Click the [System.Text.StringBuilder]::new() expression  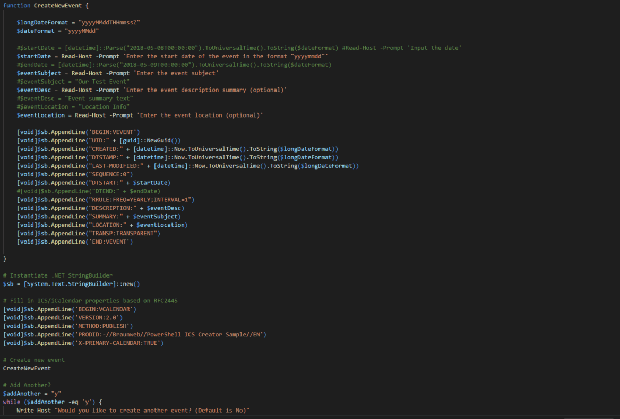pyautogui.click(x=82, y=284)
